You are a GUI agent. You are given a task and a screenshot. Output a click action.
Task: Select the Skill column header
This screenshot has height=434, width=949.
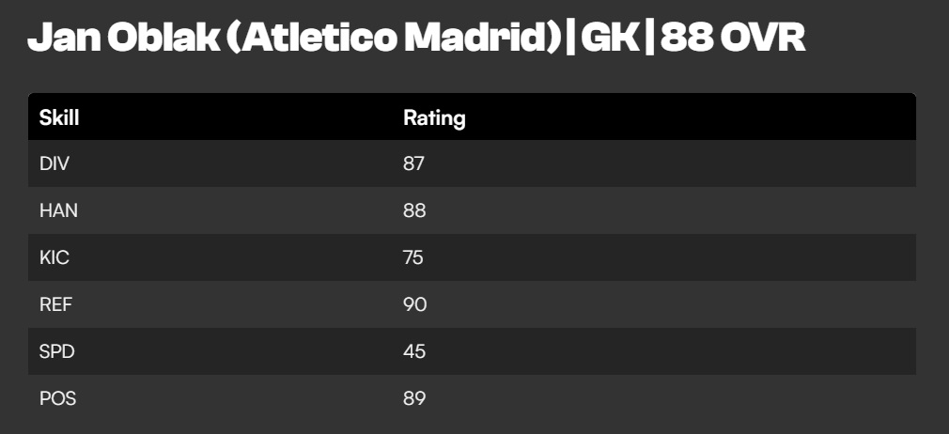(59, 117)
